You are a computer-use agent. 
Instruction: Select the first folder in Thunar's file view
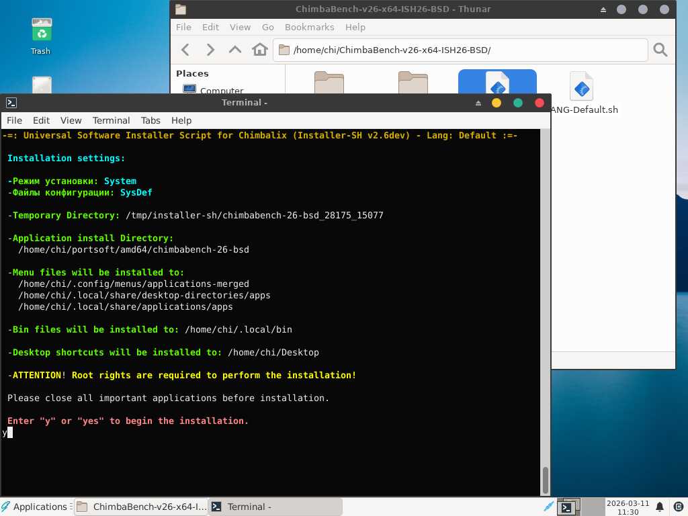pos(329,82)
